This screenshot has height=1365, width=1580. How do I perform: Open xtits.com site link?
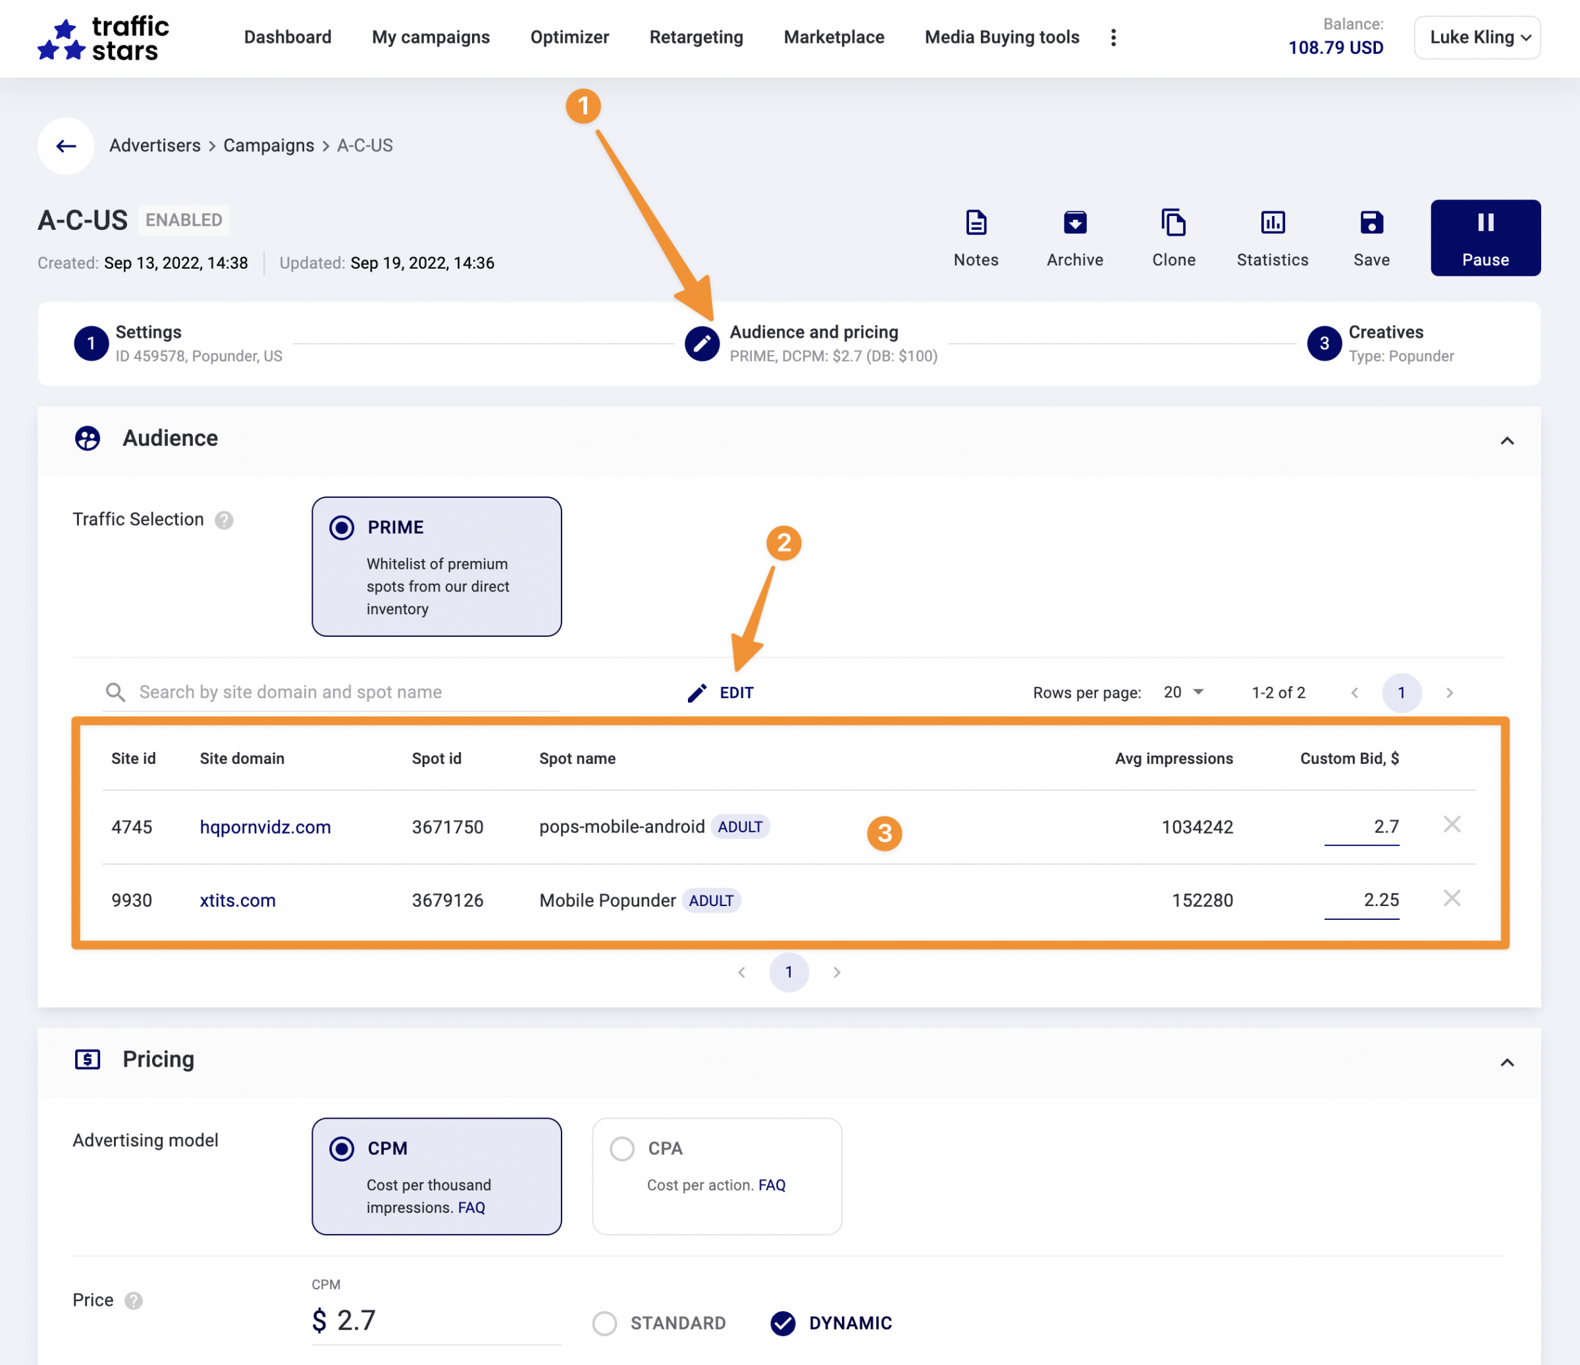238,901
